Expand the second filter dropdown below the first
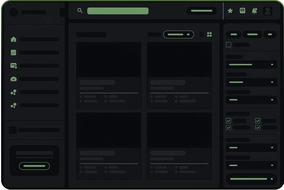The image size is (284, 190). 251,82
